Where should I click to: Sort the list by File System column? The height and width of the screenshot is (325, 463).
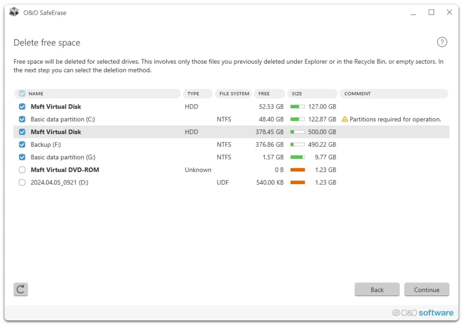click(234, 93)
